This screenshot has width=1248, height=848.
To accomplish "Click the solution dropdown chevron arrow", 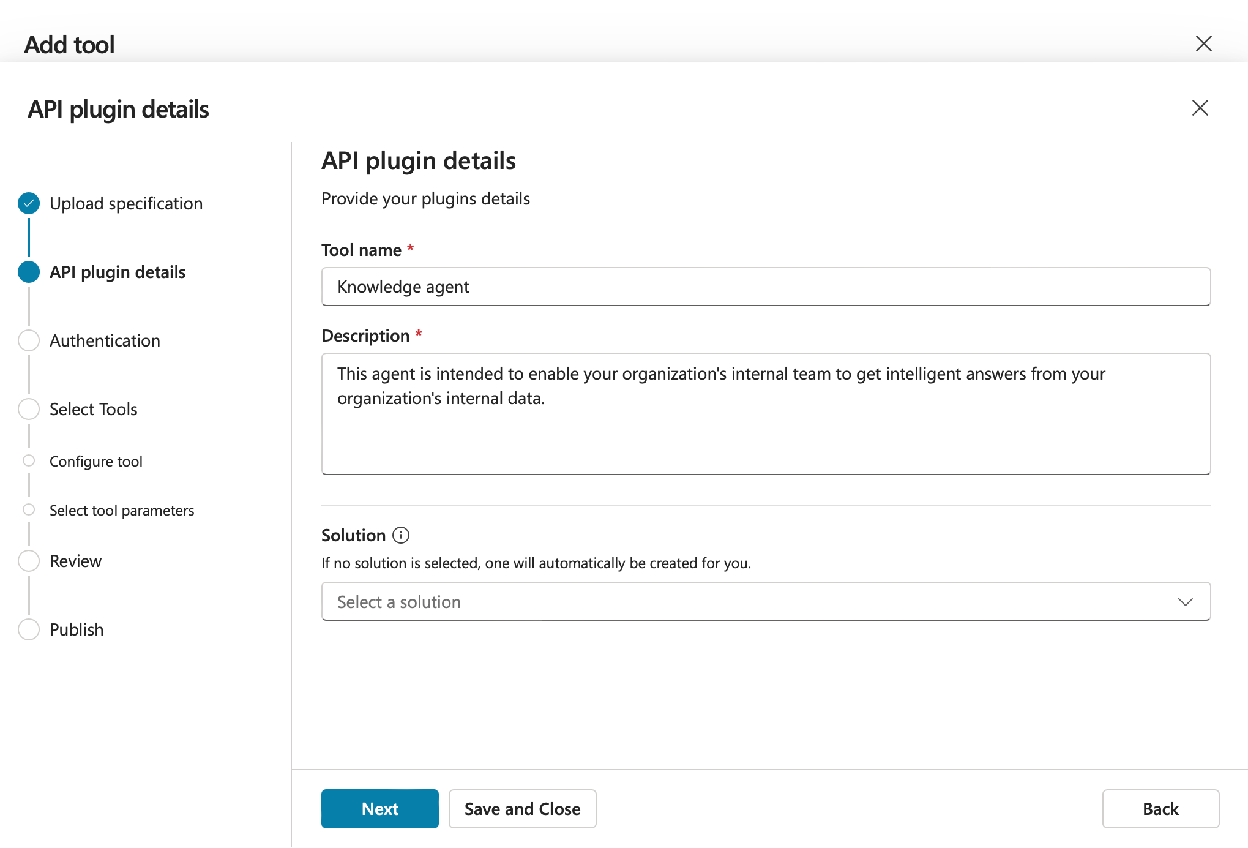I will point(1185,601).
